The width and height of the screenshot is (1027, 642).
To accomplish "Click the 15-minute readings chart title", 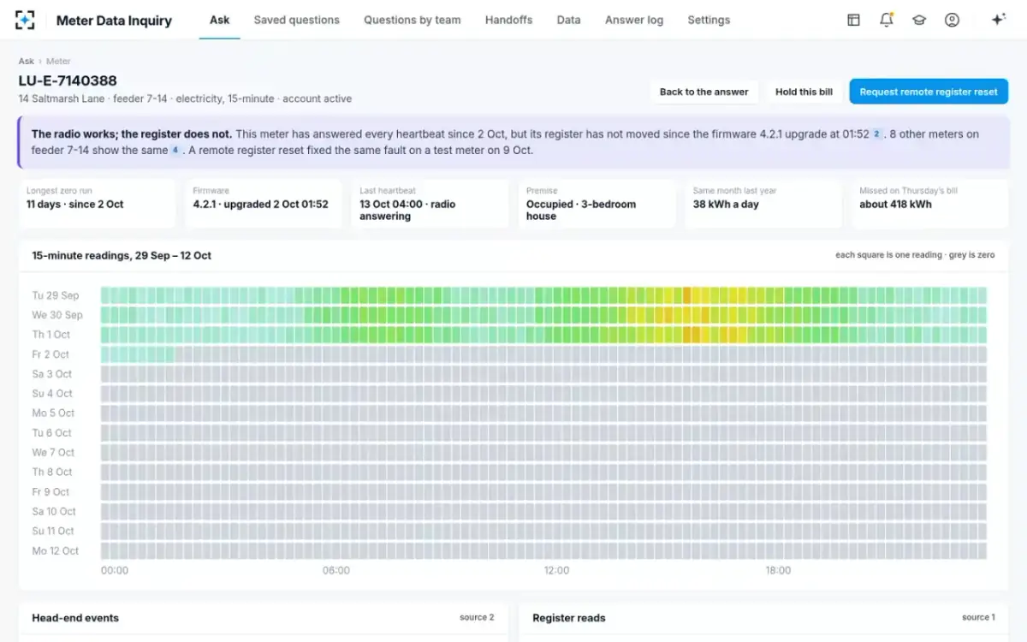I will coord(122,256).
